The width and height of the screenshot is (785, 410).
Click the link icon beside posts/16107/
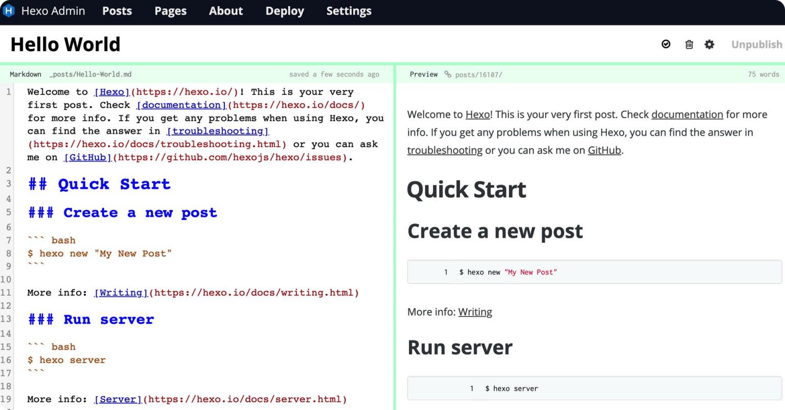[448, 75]
